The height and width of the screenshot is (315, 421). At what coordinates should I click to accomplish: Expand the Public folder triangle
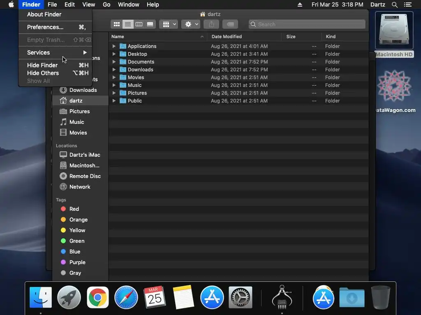point(114,101)
